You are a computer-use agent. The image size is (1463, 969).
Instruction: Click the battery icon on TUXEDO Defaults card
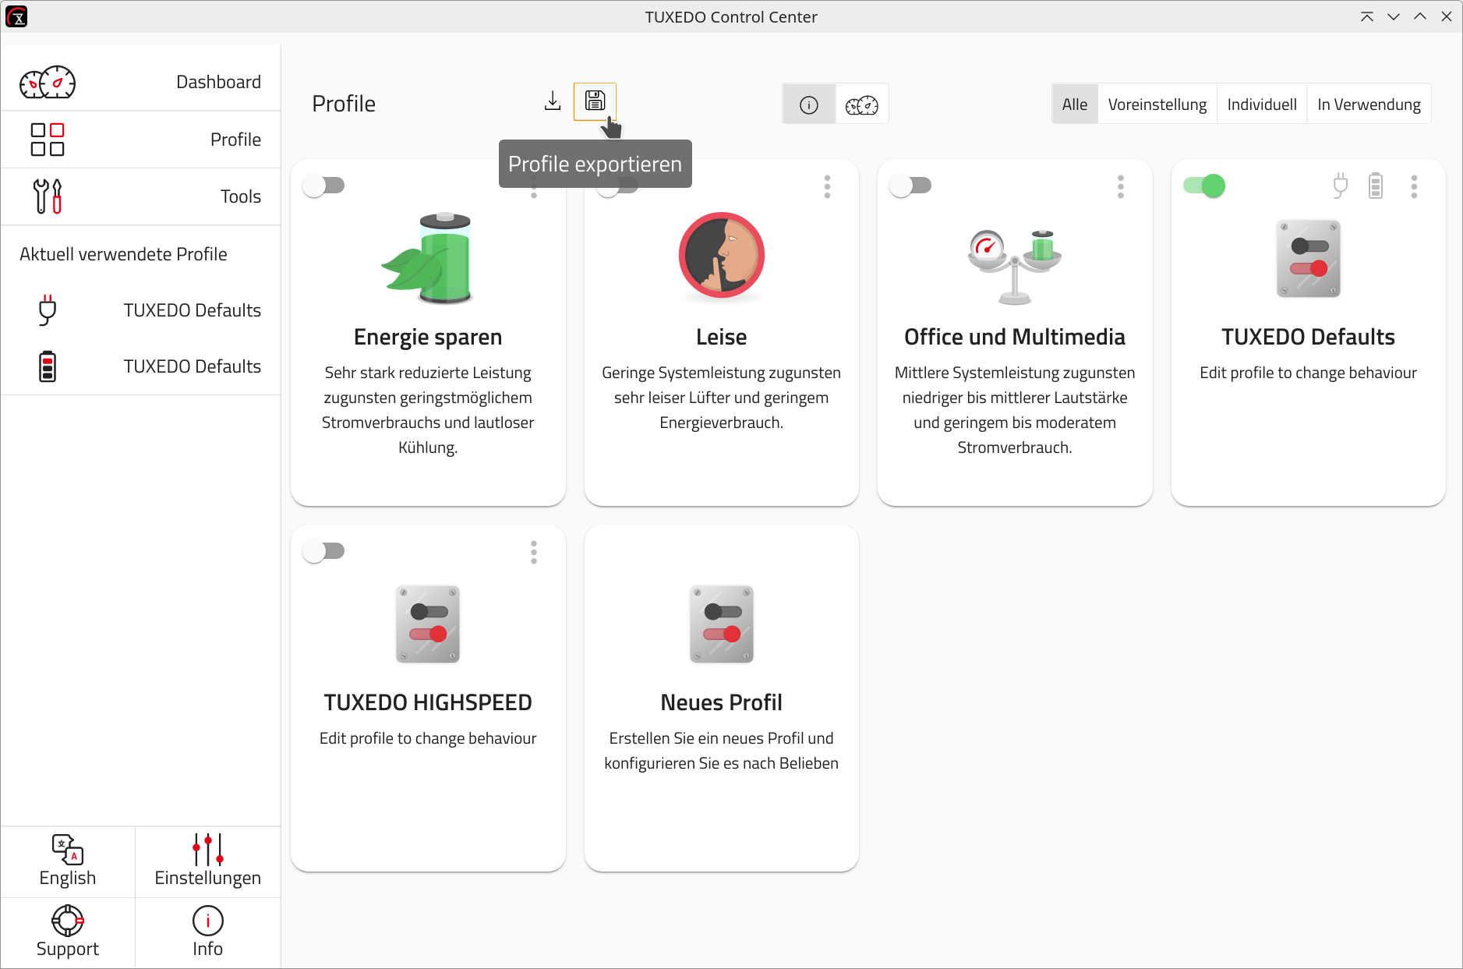(x=1376, y=186)
